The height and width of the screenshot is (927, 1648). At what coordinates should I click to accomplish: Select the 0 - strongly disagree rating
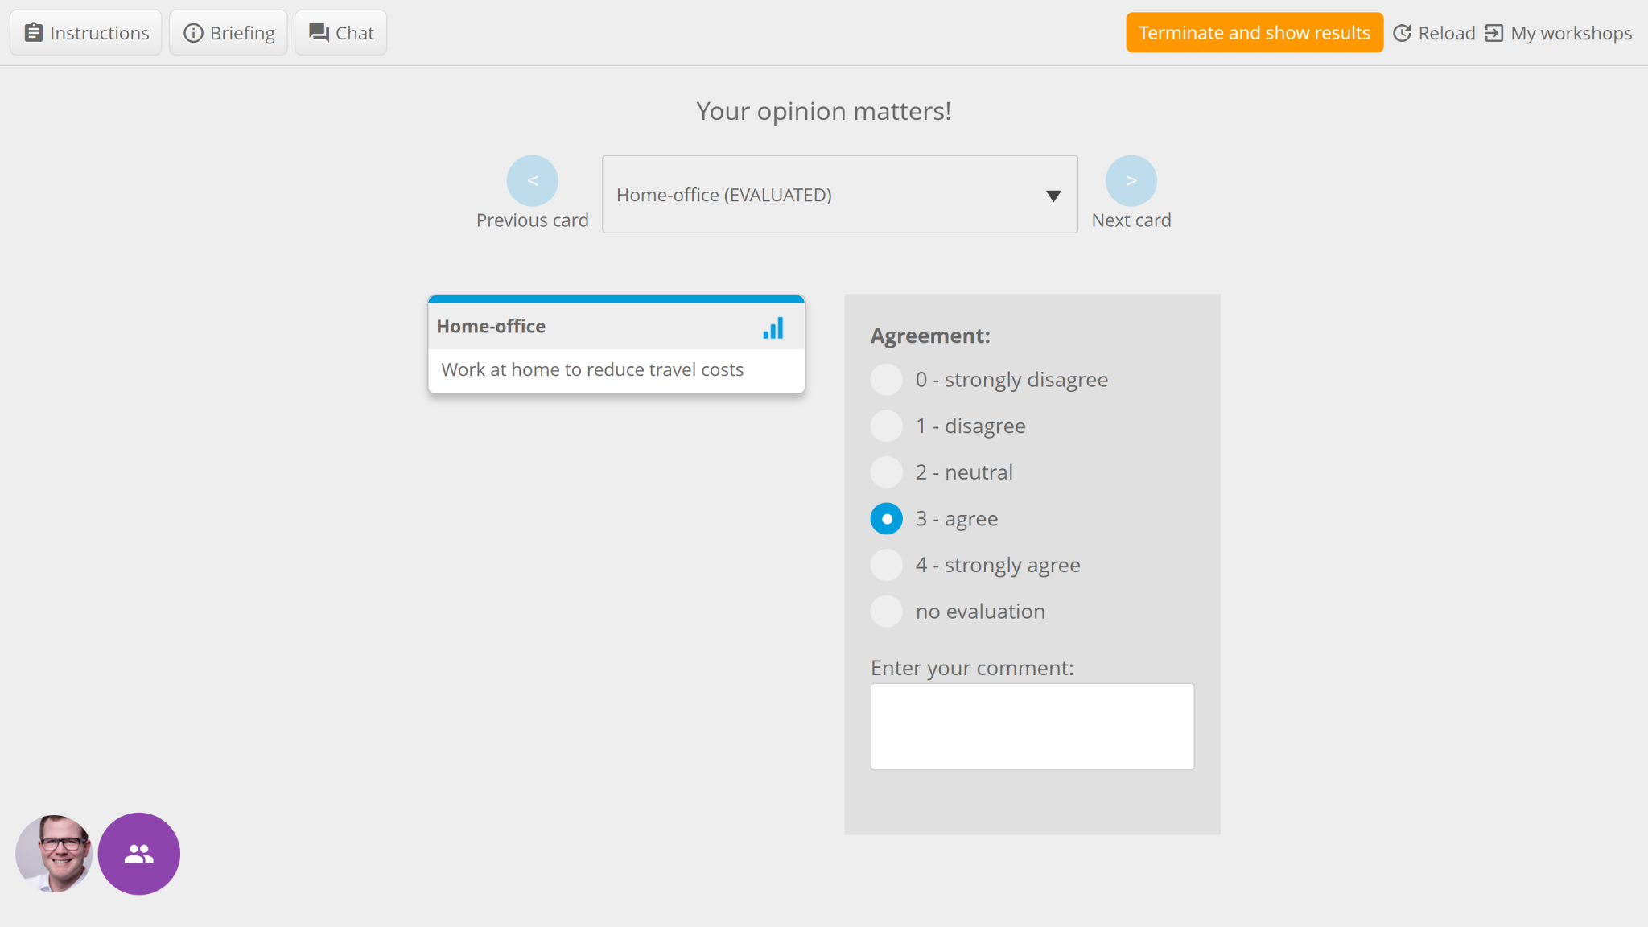(x=886, y=379)
